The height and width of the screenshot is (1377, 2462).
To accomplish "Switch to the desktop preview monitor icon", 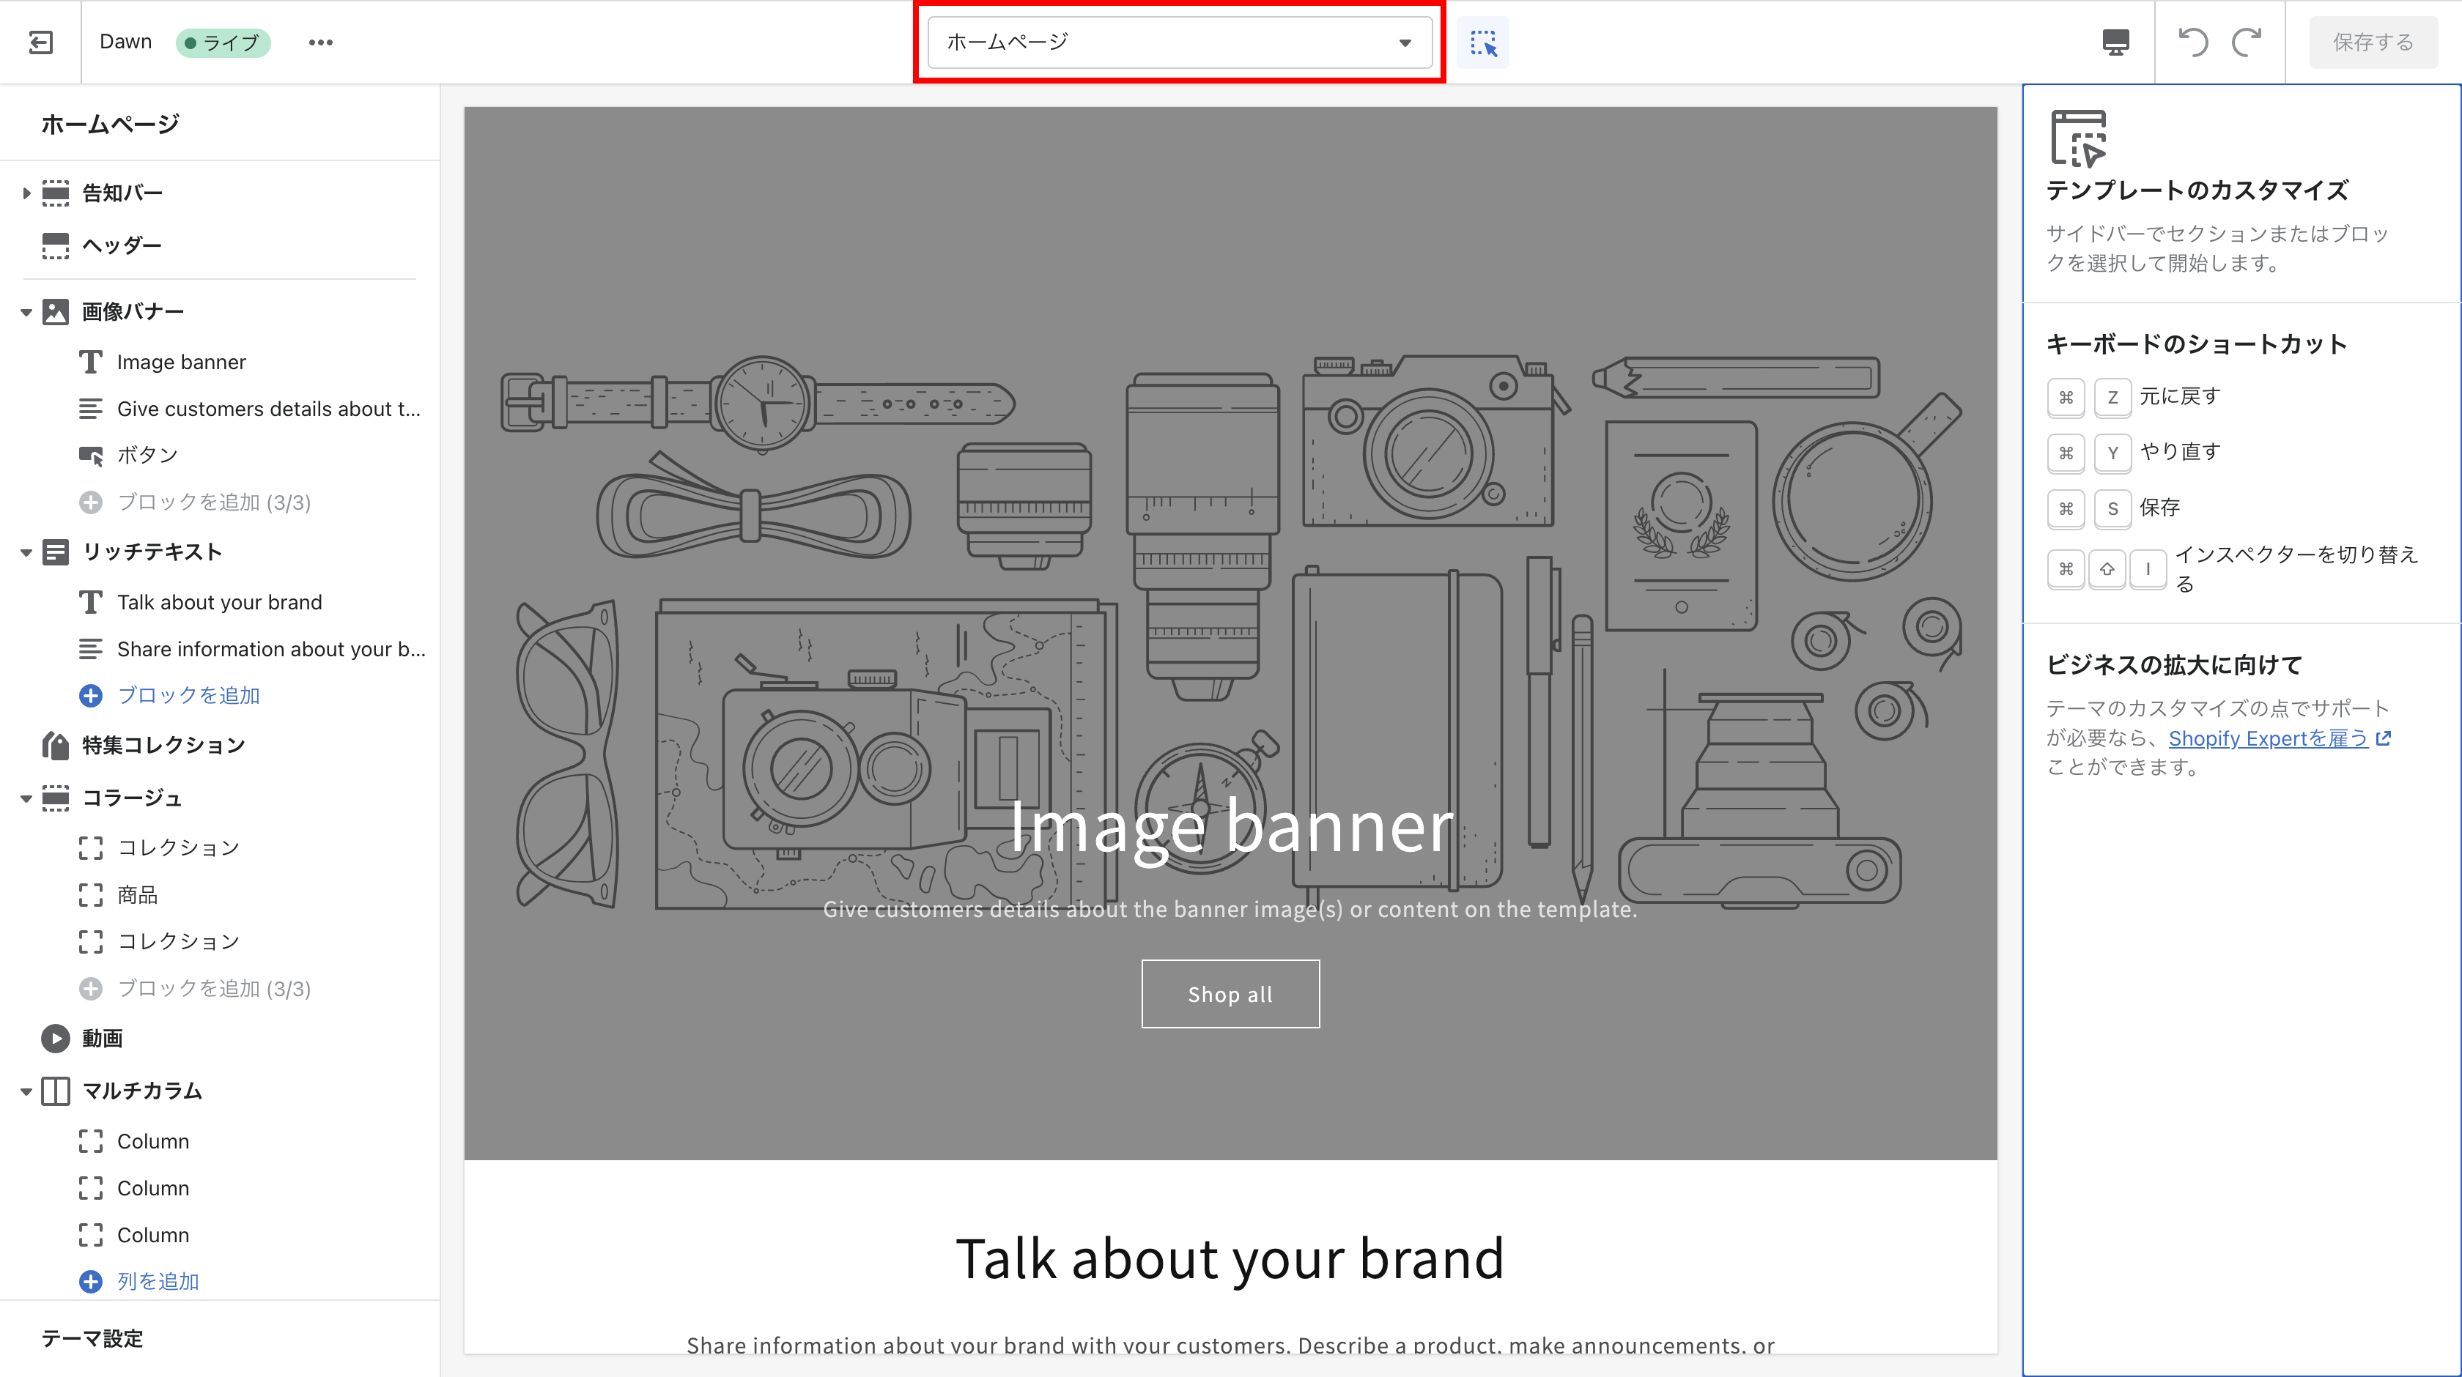I will 2116,42.
